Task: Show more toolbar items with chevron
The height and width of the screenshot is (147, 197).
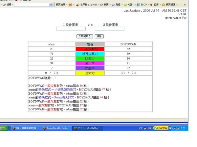Action: point(185,5)
